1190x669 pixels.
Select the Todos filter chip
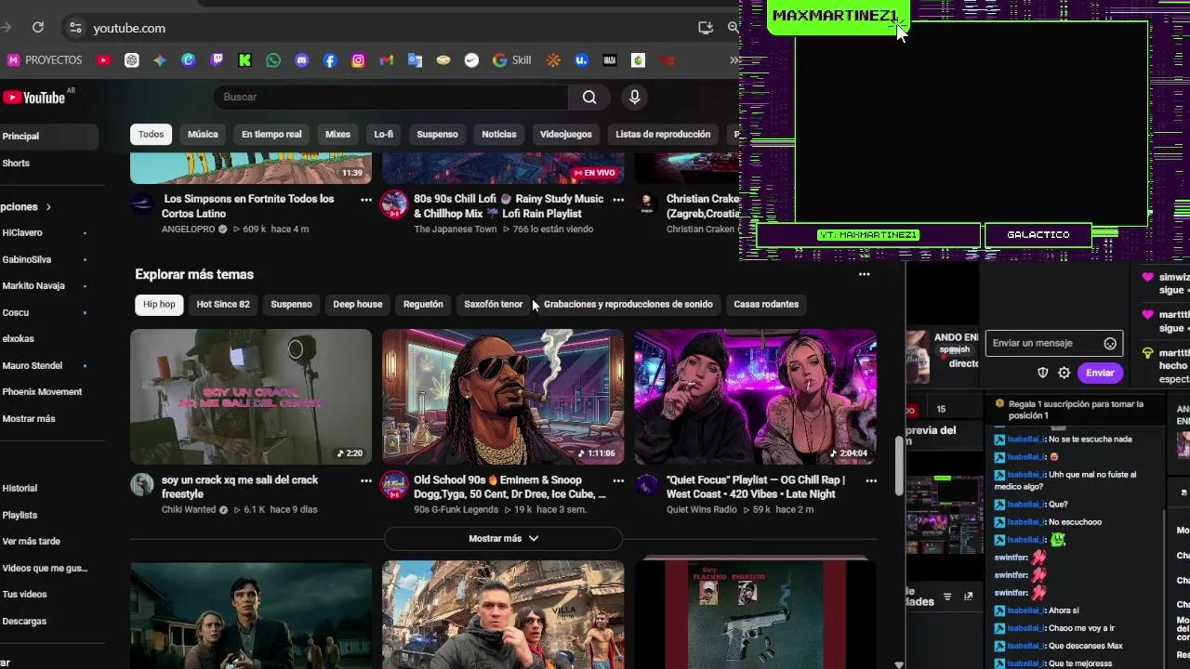click(151, 135)
